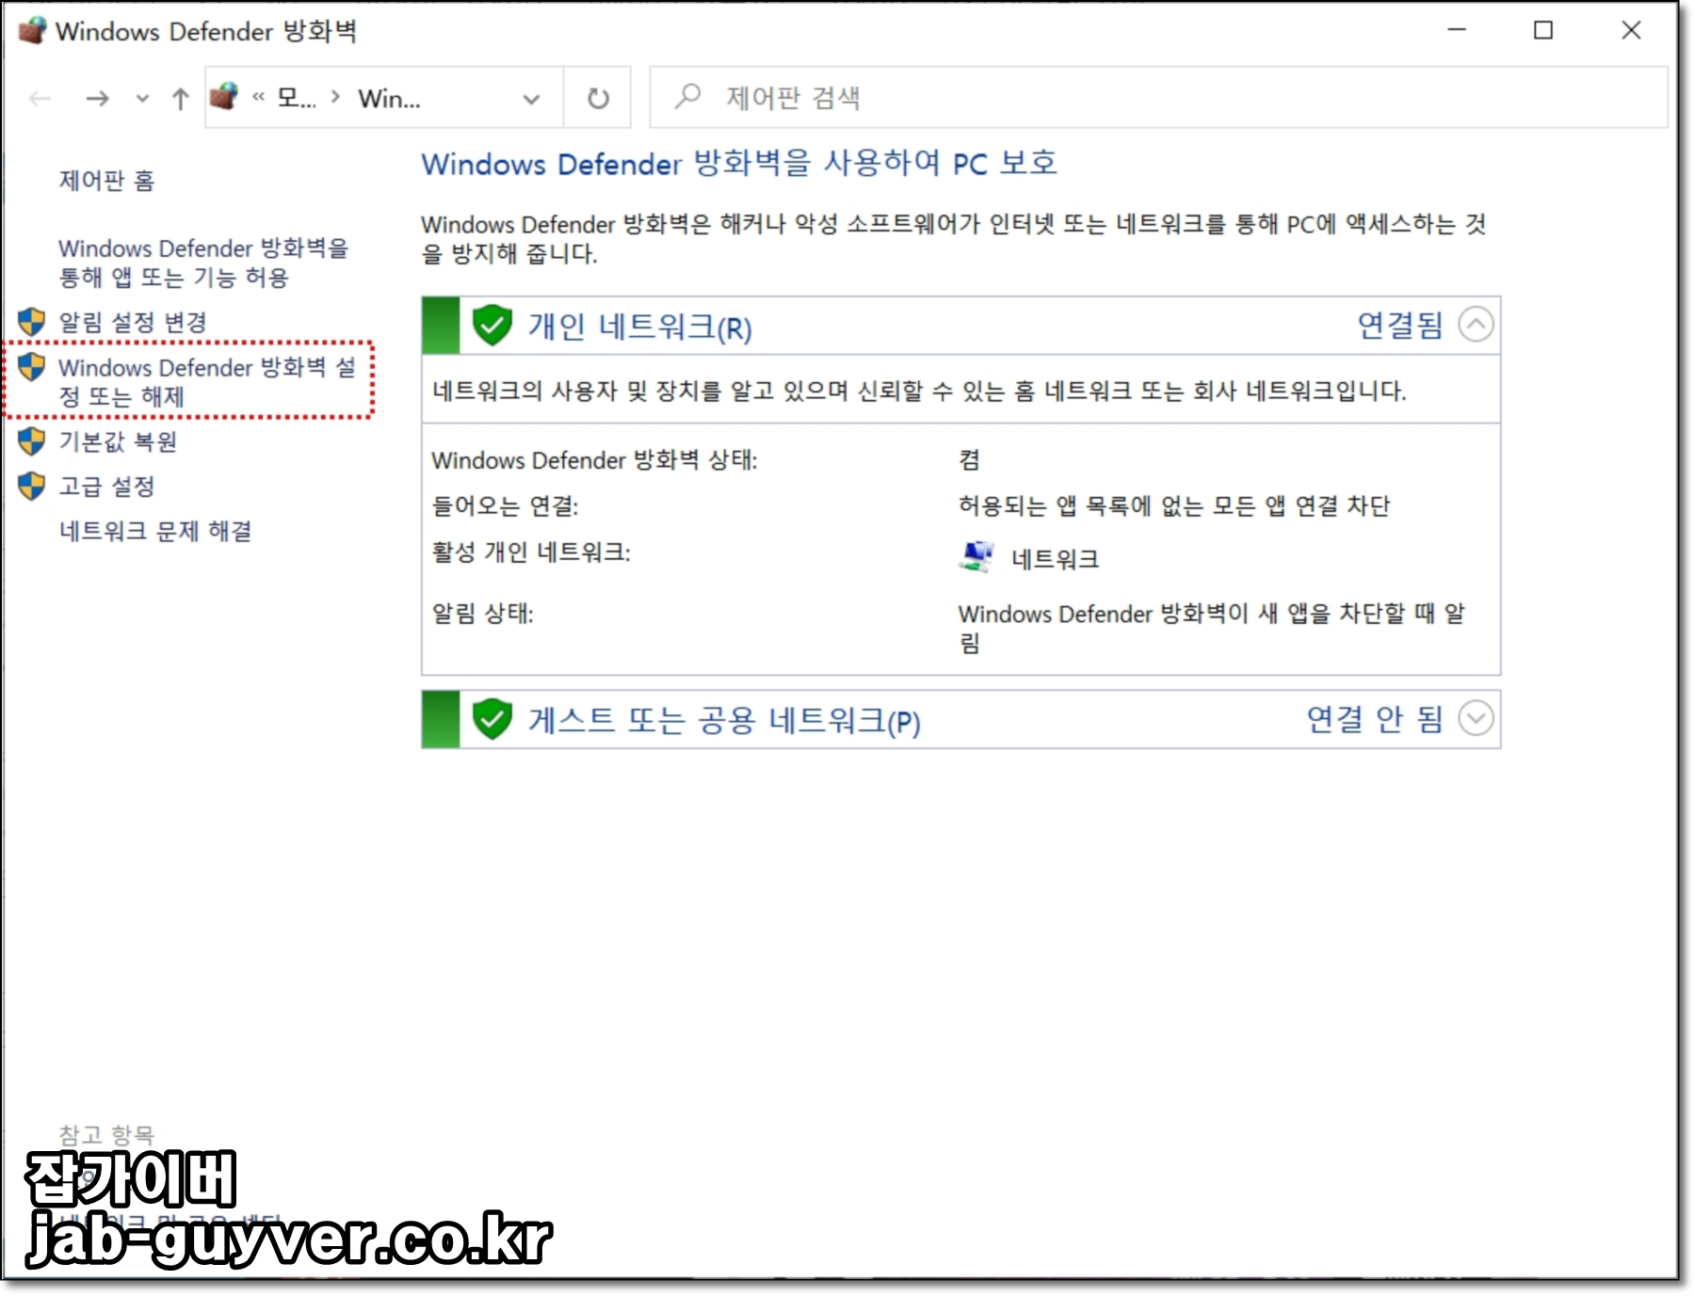This screenshot has width=1695, height=1296.
Task: Click the page heading 방화벽을 사용하여 PC 보호
Action: coord(739,164)
